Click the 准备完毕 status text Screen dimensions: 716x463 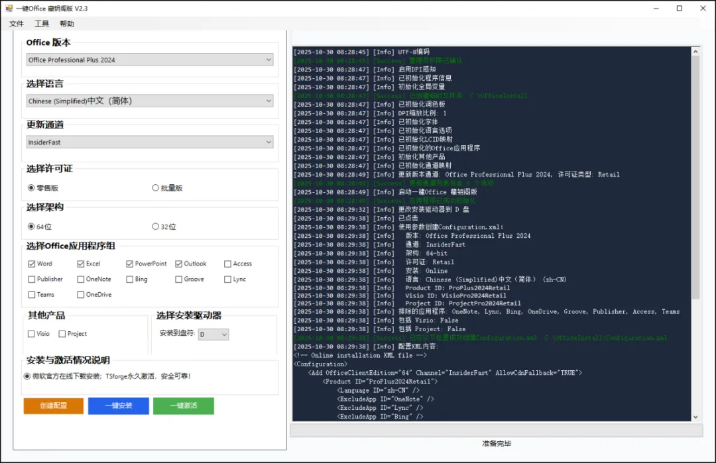coord(497,443)
